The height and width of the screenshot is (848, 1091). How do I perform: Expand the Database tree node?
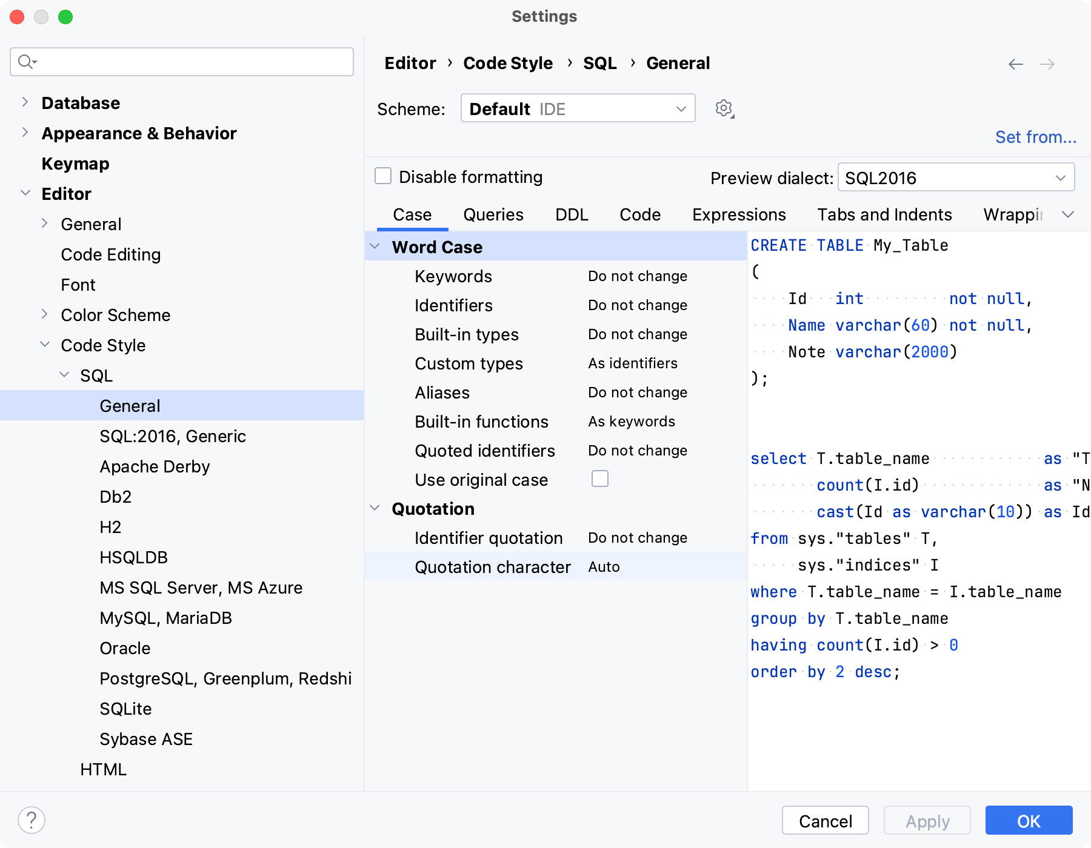coord(24,102)
